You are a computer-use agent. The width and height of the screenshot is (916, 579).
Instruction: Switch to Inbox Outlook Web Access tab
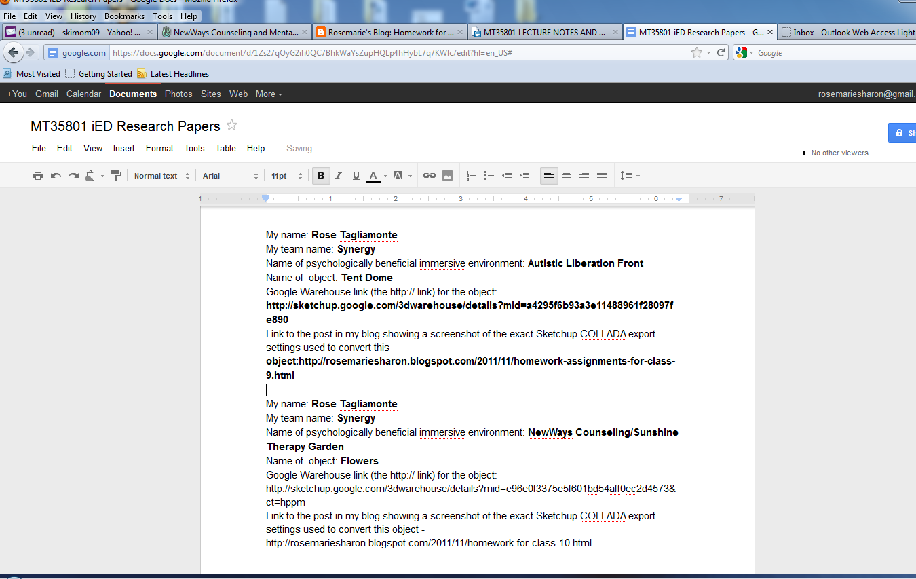[847, 32]
